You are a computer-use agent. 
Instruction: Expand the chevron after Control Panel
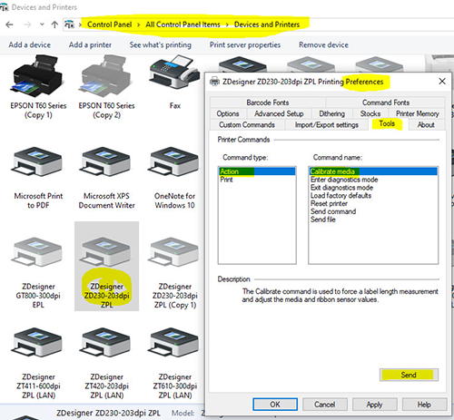(139, 24)
